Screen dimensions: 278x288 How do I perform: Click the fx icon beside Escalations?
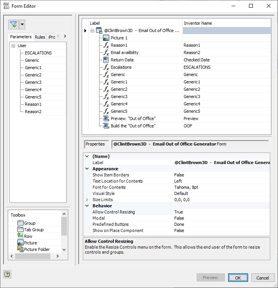[x=106, y=67]
